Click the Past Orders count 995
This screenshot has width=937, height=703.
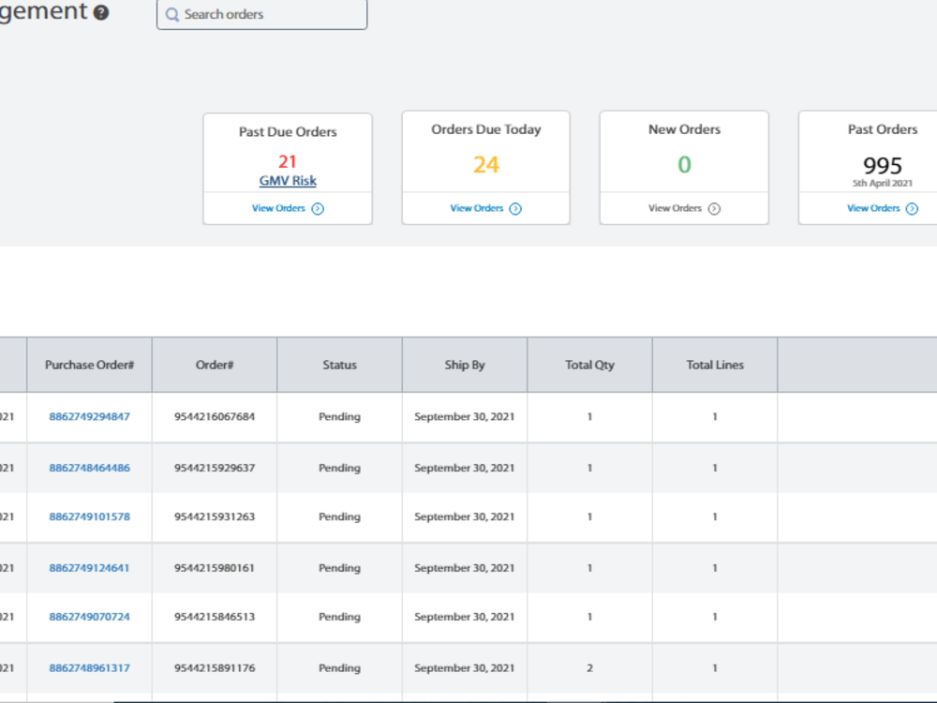click(883, 166)
